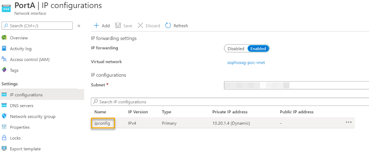Screen dimensions: 369x152
Task: Click Add in the toolbar
Action: pos(102,26)
